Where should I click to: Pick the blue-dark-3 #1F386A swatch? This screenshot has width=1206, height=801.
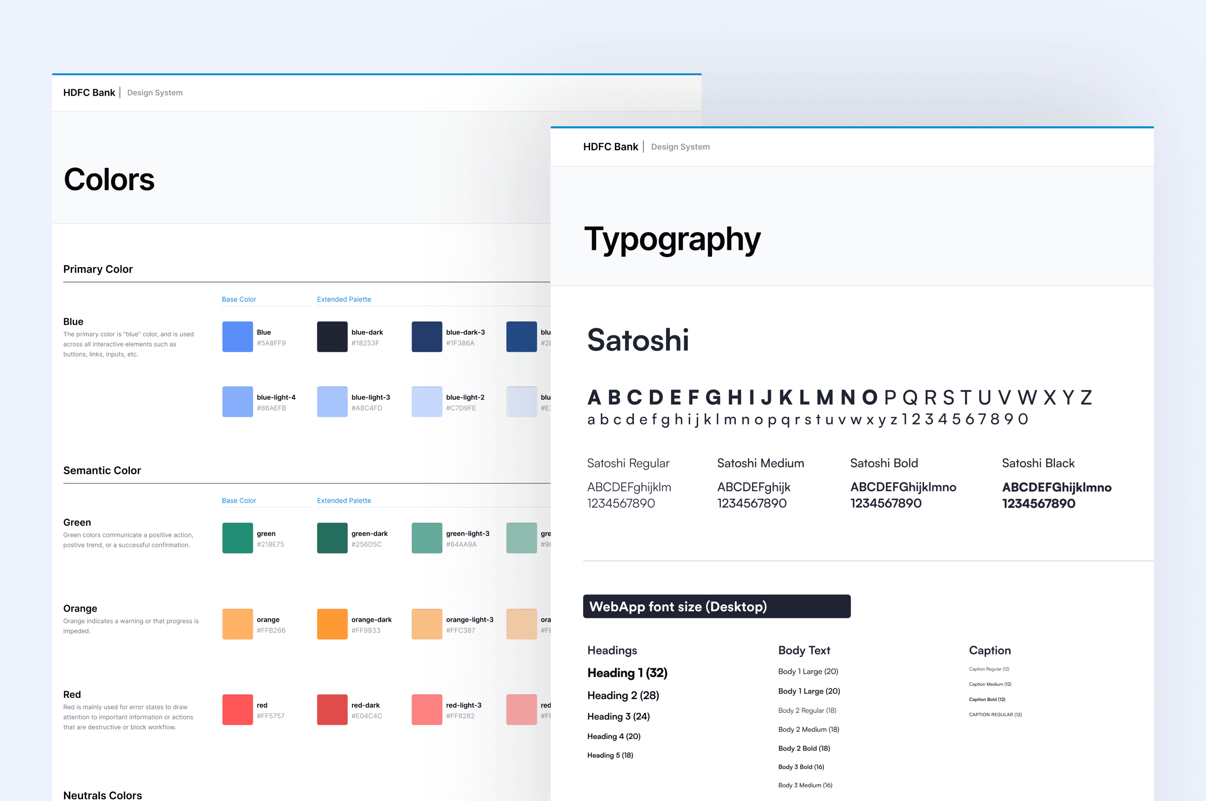tap(427, 337)
